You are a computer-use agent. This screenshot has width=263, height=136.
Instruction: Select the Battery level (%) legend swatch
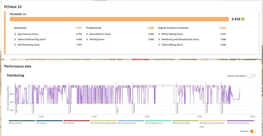click(22, 121)
